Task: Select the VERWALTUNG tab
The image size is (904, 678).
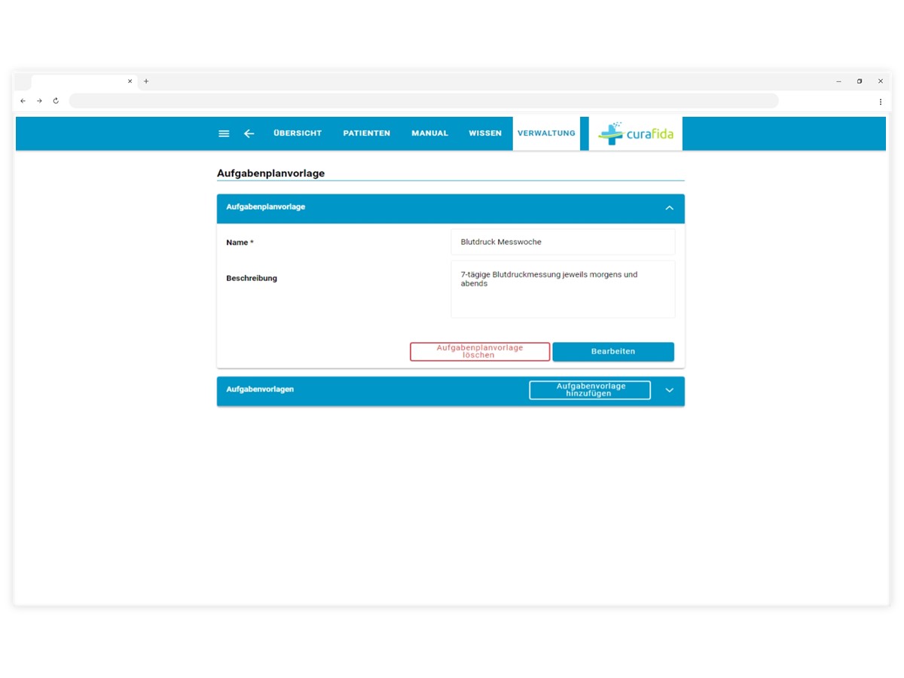Action: point(546,133)
